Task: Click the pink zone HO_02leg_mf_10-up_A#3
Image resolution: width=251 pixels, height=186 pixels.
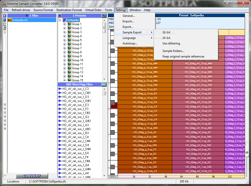Action: pos(199,128)
